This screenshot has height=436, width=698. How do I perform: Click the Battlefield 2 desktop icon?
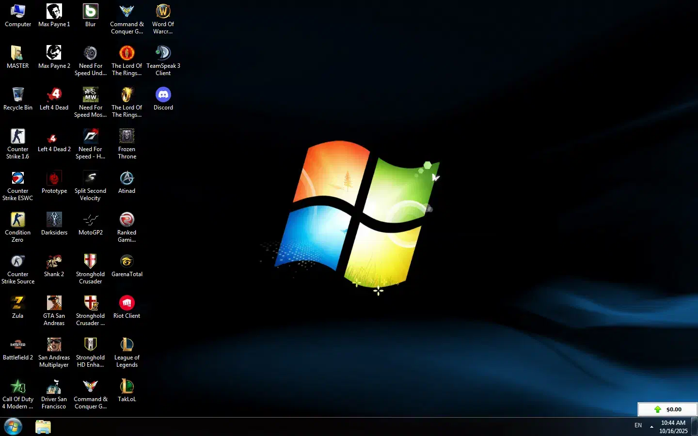[18, 345]
